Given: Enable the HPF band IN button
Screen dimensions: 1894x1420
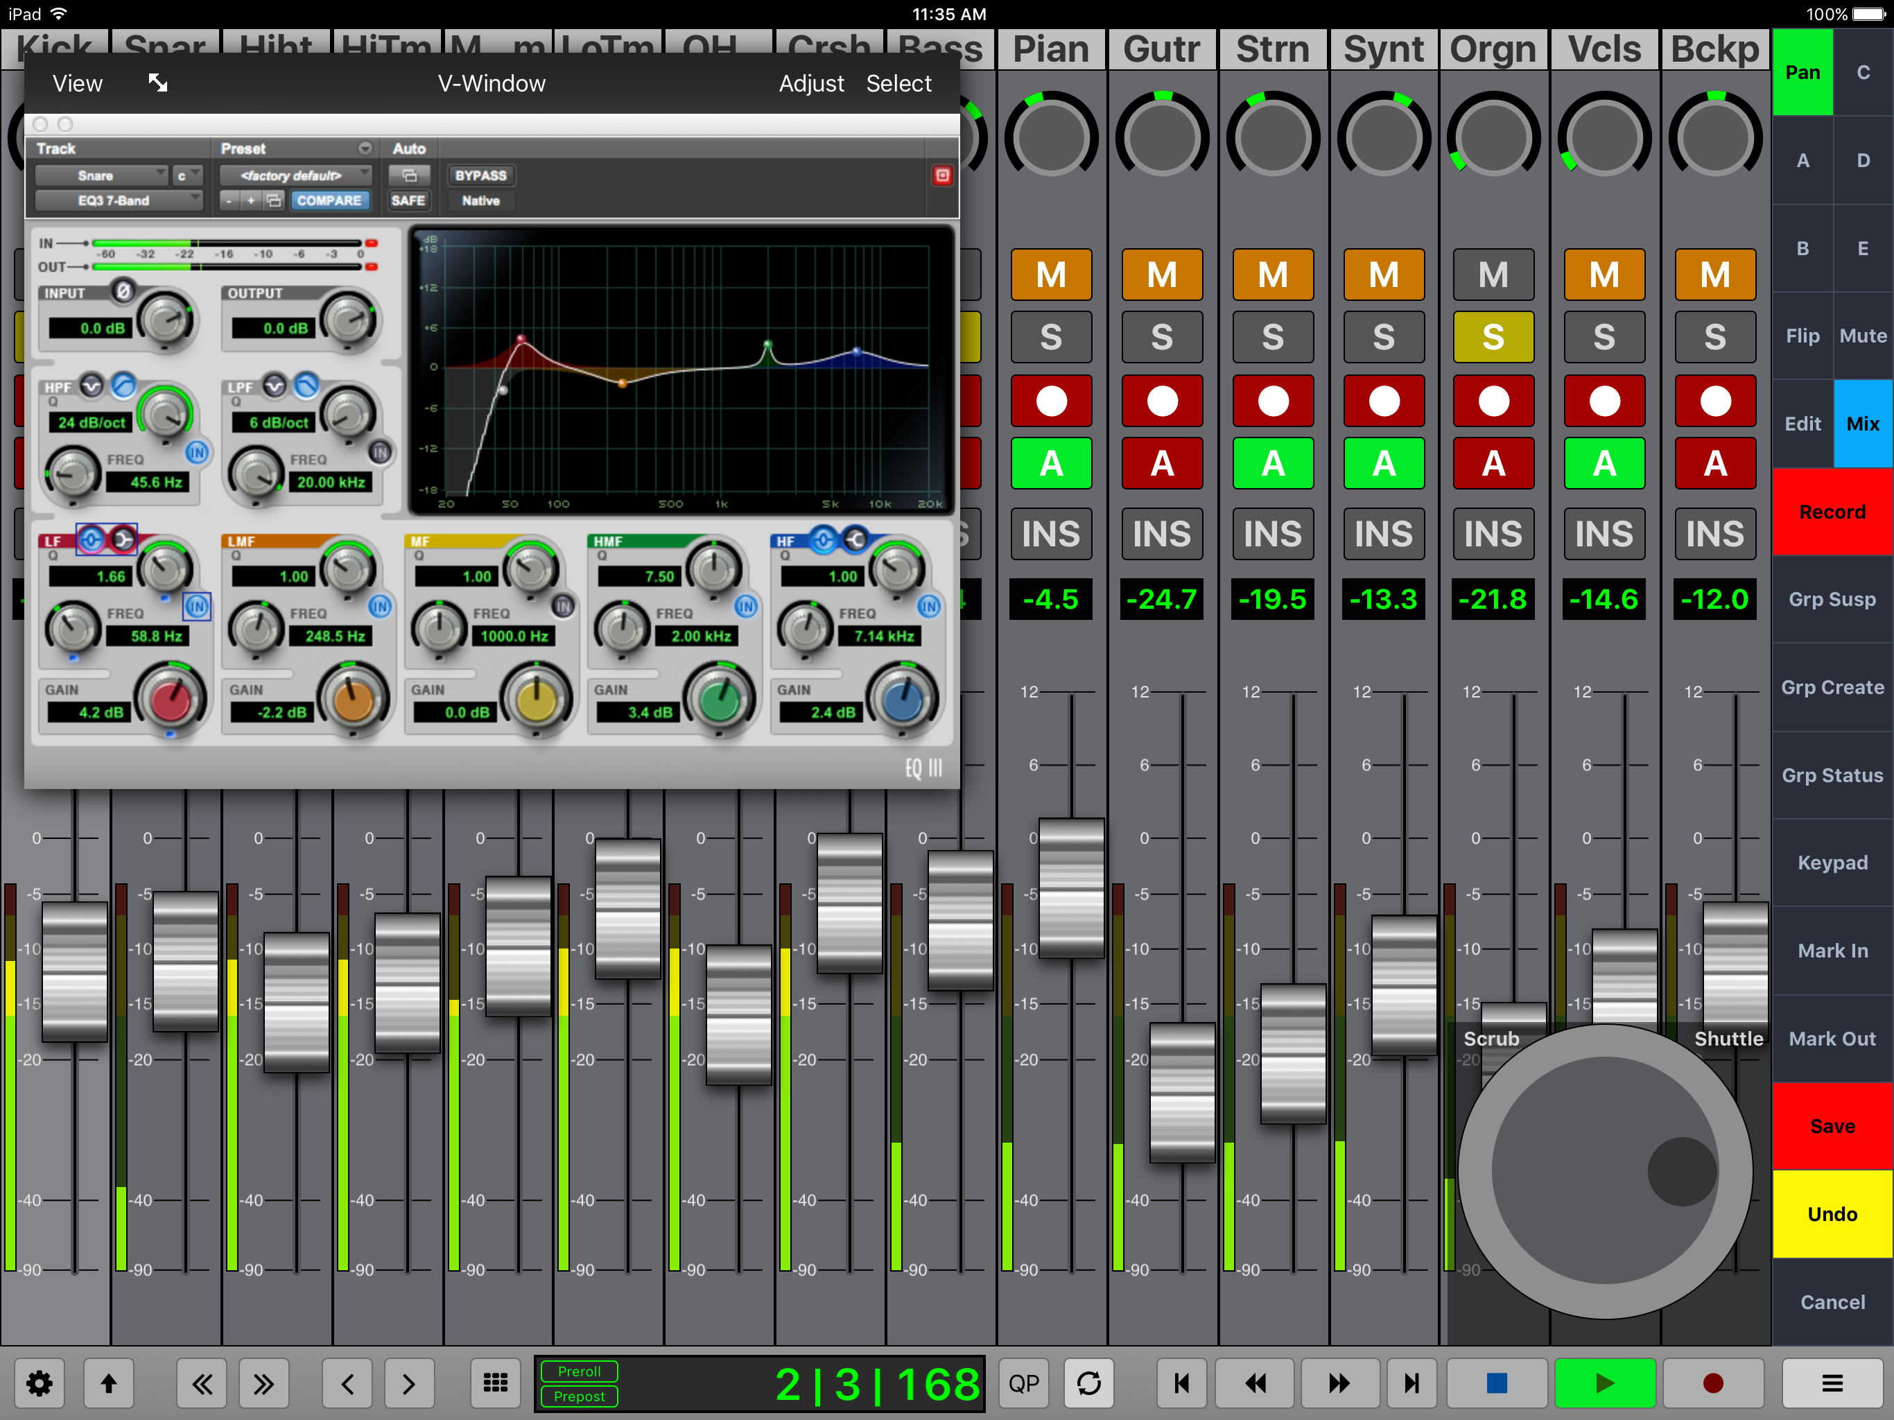Looking at the screenshot, I should 197,452.
